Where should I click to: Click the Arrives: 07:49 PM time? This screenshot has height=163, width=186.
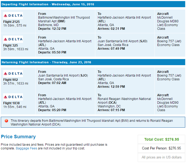pyautogui.click(x=111, y=49)
